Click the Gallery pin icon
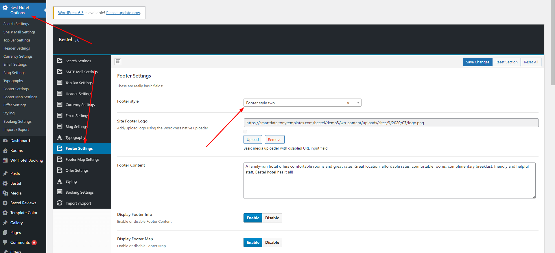The width and height of the screenshot is (555, 253). (5, 223)
